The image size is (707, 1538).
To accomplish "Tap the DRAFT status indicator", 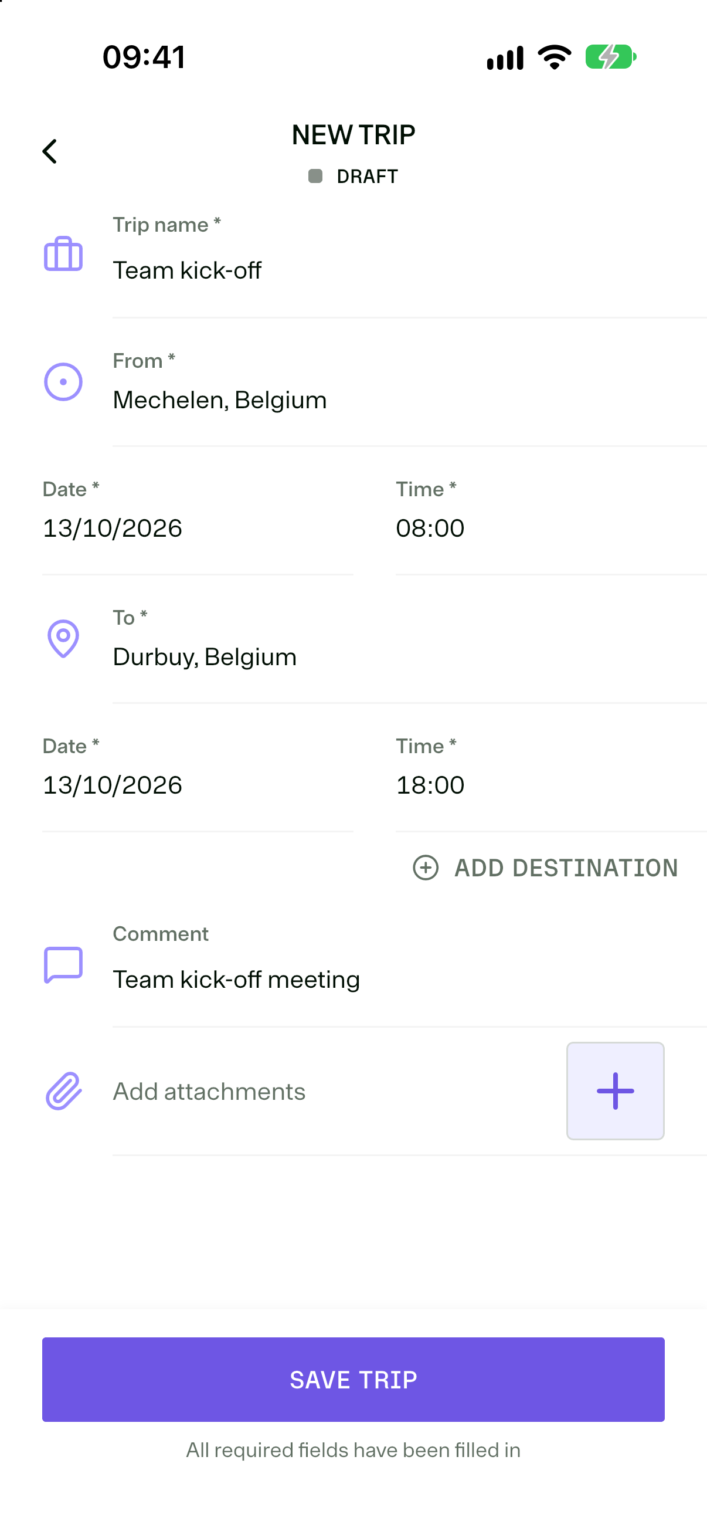I will [353, 177].
